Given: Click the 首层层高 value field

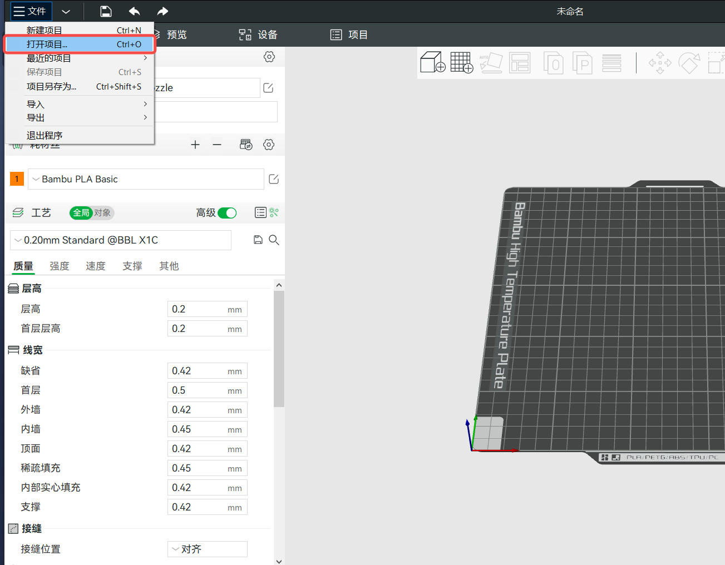Looking at the screenshot, I should pyautogui.click(x=208, y=329).
